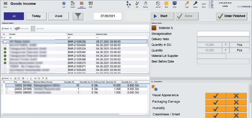Image resolution: width=252 pixels, height=118 pixels.
Task: Click the Ack checkmark icon
Action: click(137, 3)
